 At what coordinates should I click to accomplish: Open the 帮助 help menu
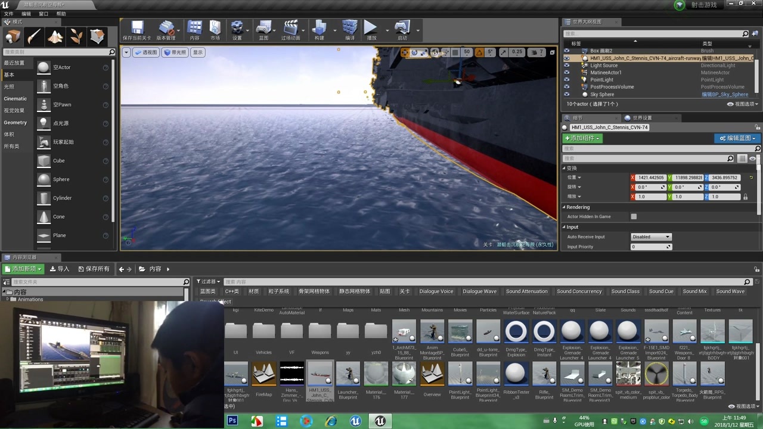[x=61, y=14]
